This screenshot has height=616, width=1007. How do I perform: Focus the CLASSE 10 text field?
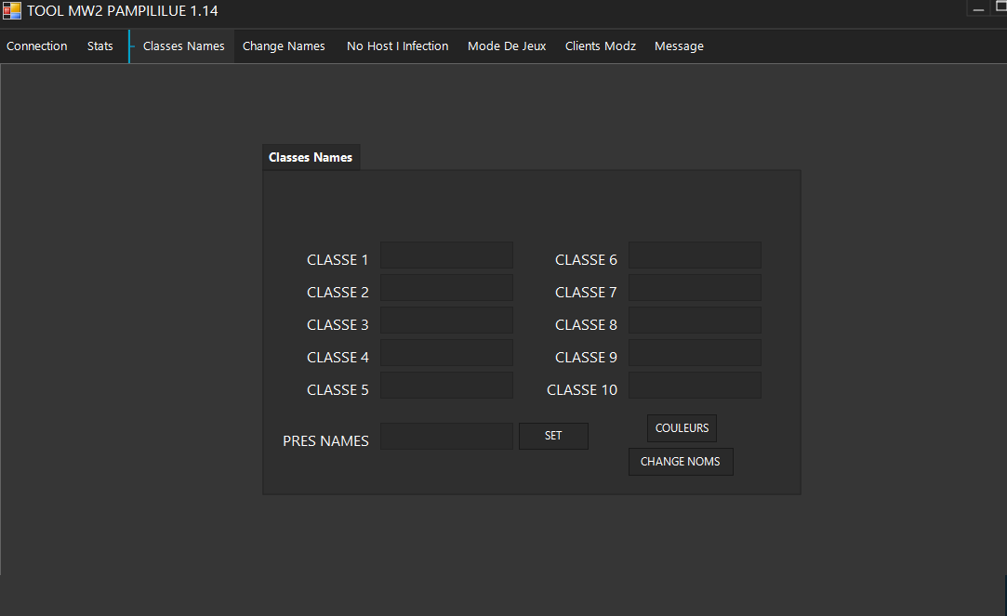coord(695,386)
